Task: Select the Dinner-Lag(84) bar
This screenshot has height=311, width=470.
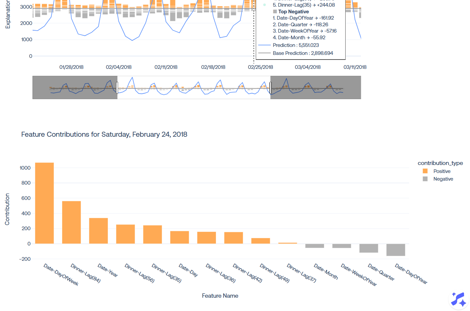Action: pos(72,222)
